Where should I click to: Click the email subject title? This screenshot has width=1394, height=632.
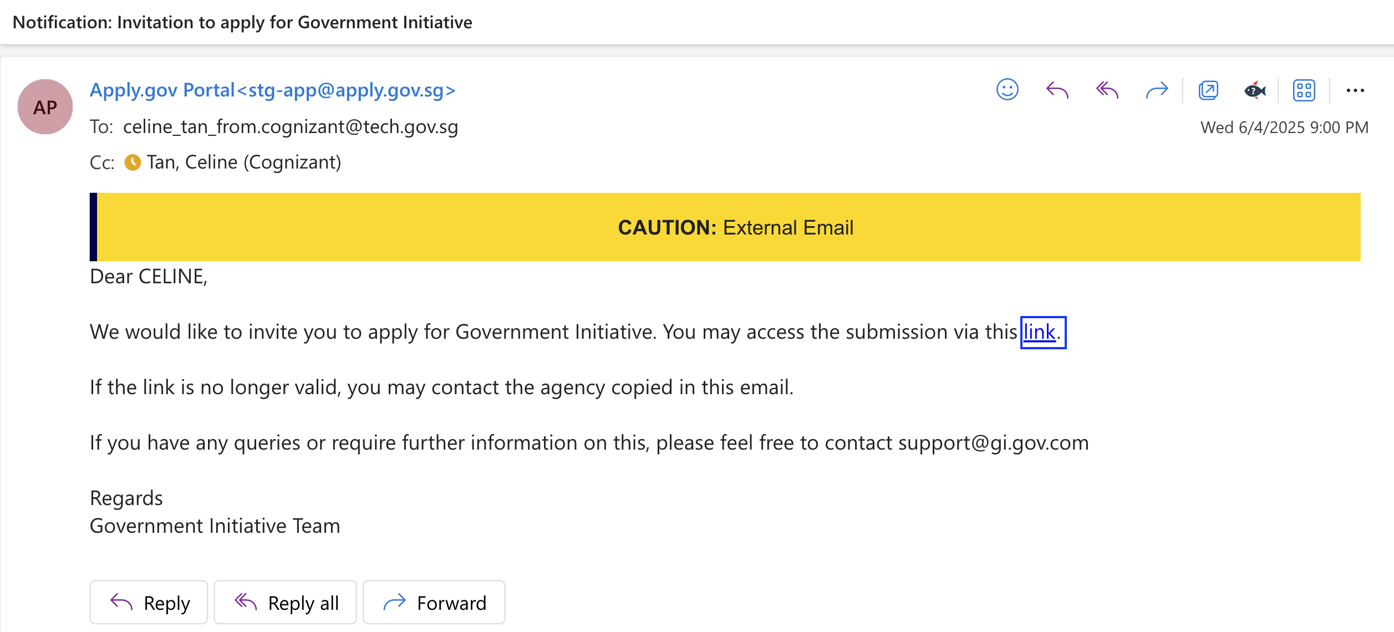tap(242, 22)
